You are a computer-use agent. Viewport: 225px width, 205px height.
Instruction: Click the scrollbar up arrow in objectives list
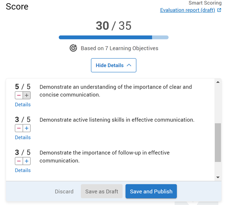coord(218,82)
